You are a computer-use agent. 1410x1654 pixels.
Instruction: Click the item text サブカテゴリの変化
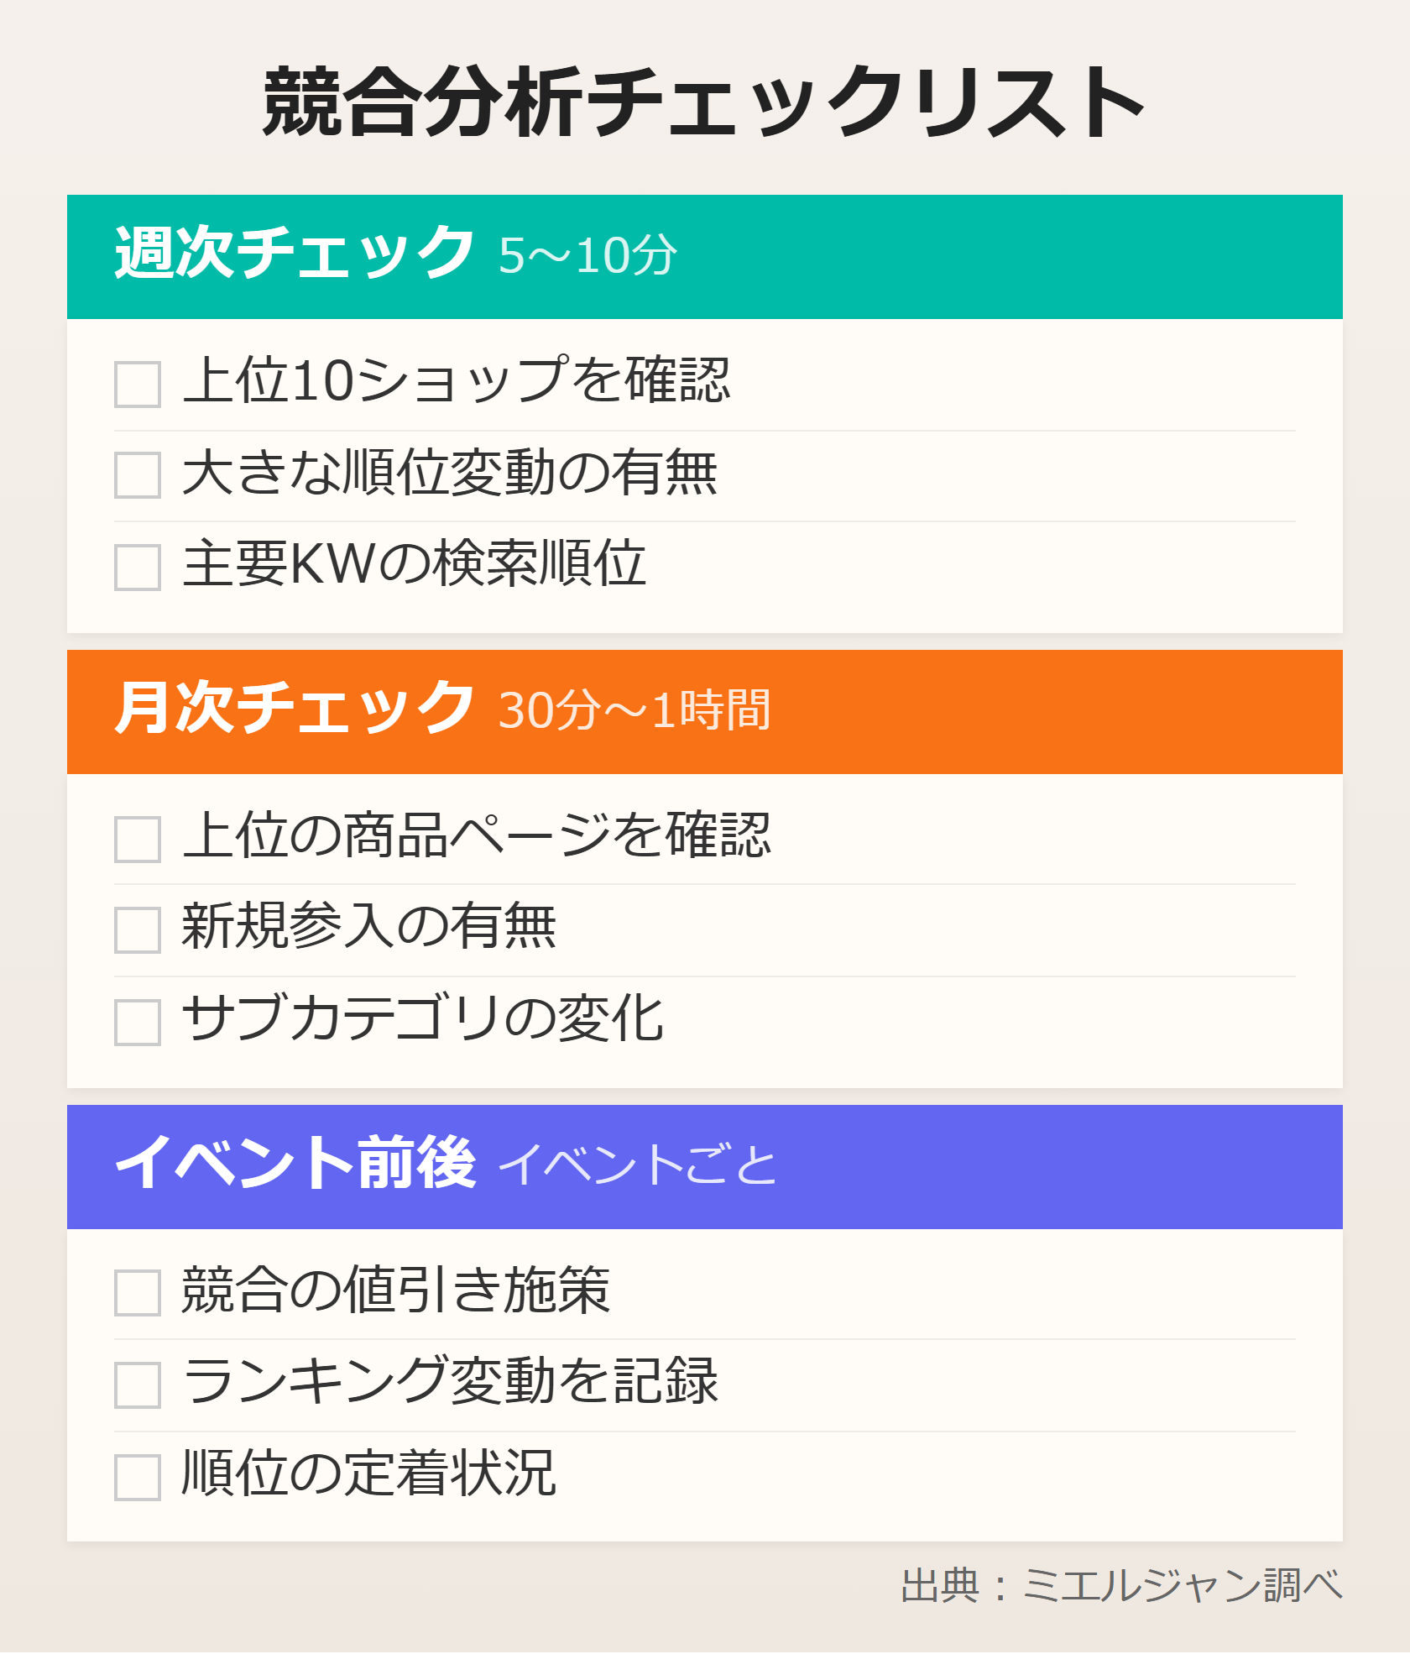[423, 1019]
